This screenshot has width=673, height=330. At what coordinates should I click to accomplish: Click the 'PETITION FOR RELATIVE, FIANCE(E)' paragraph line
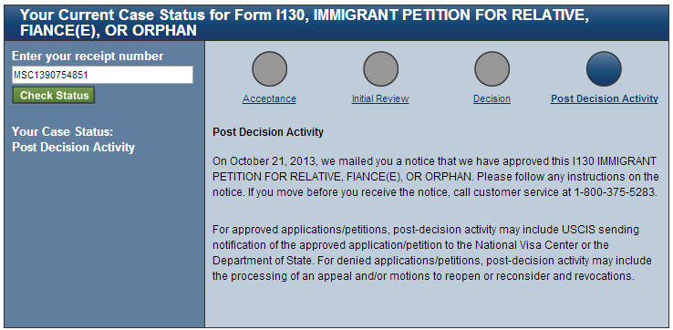click(436, 176)
